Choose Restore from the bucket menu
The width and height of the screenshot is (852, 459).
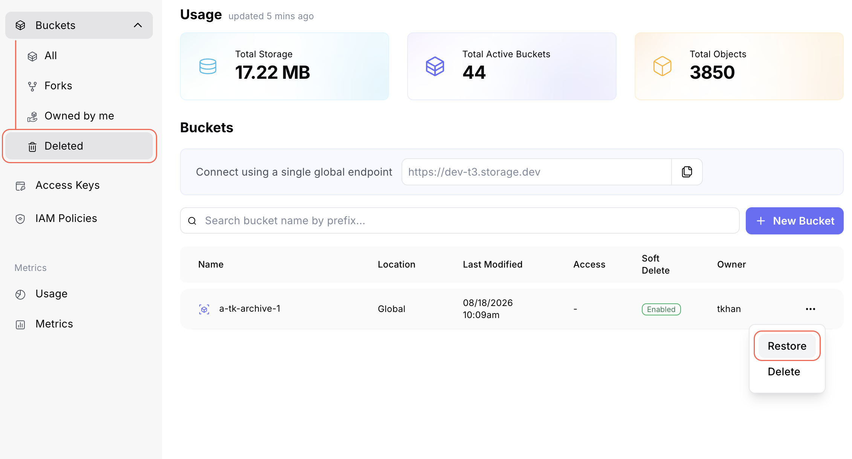tap(787, 346)
